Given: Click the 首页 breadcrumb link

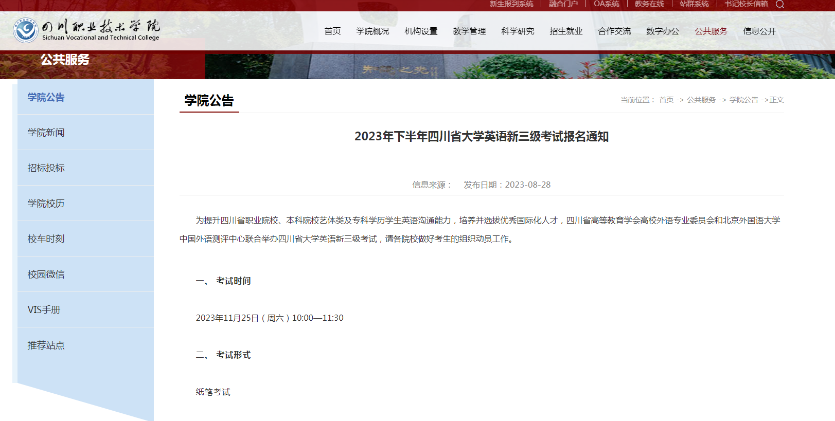Looking at the screenshot, I should coord(666,100).
